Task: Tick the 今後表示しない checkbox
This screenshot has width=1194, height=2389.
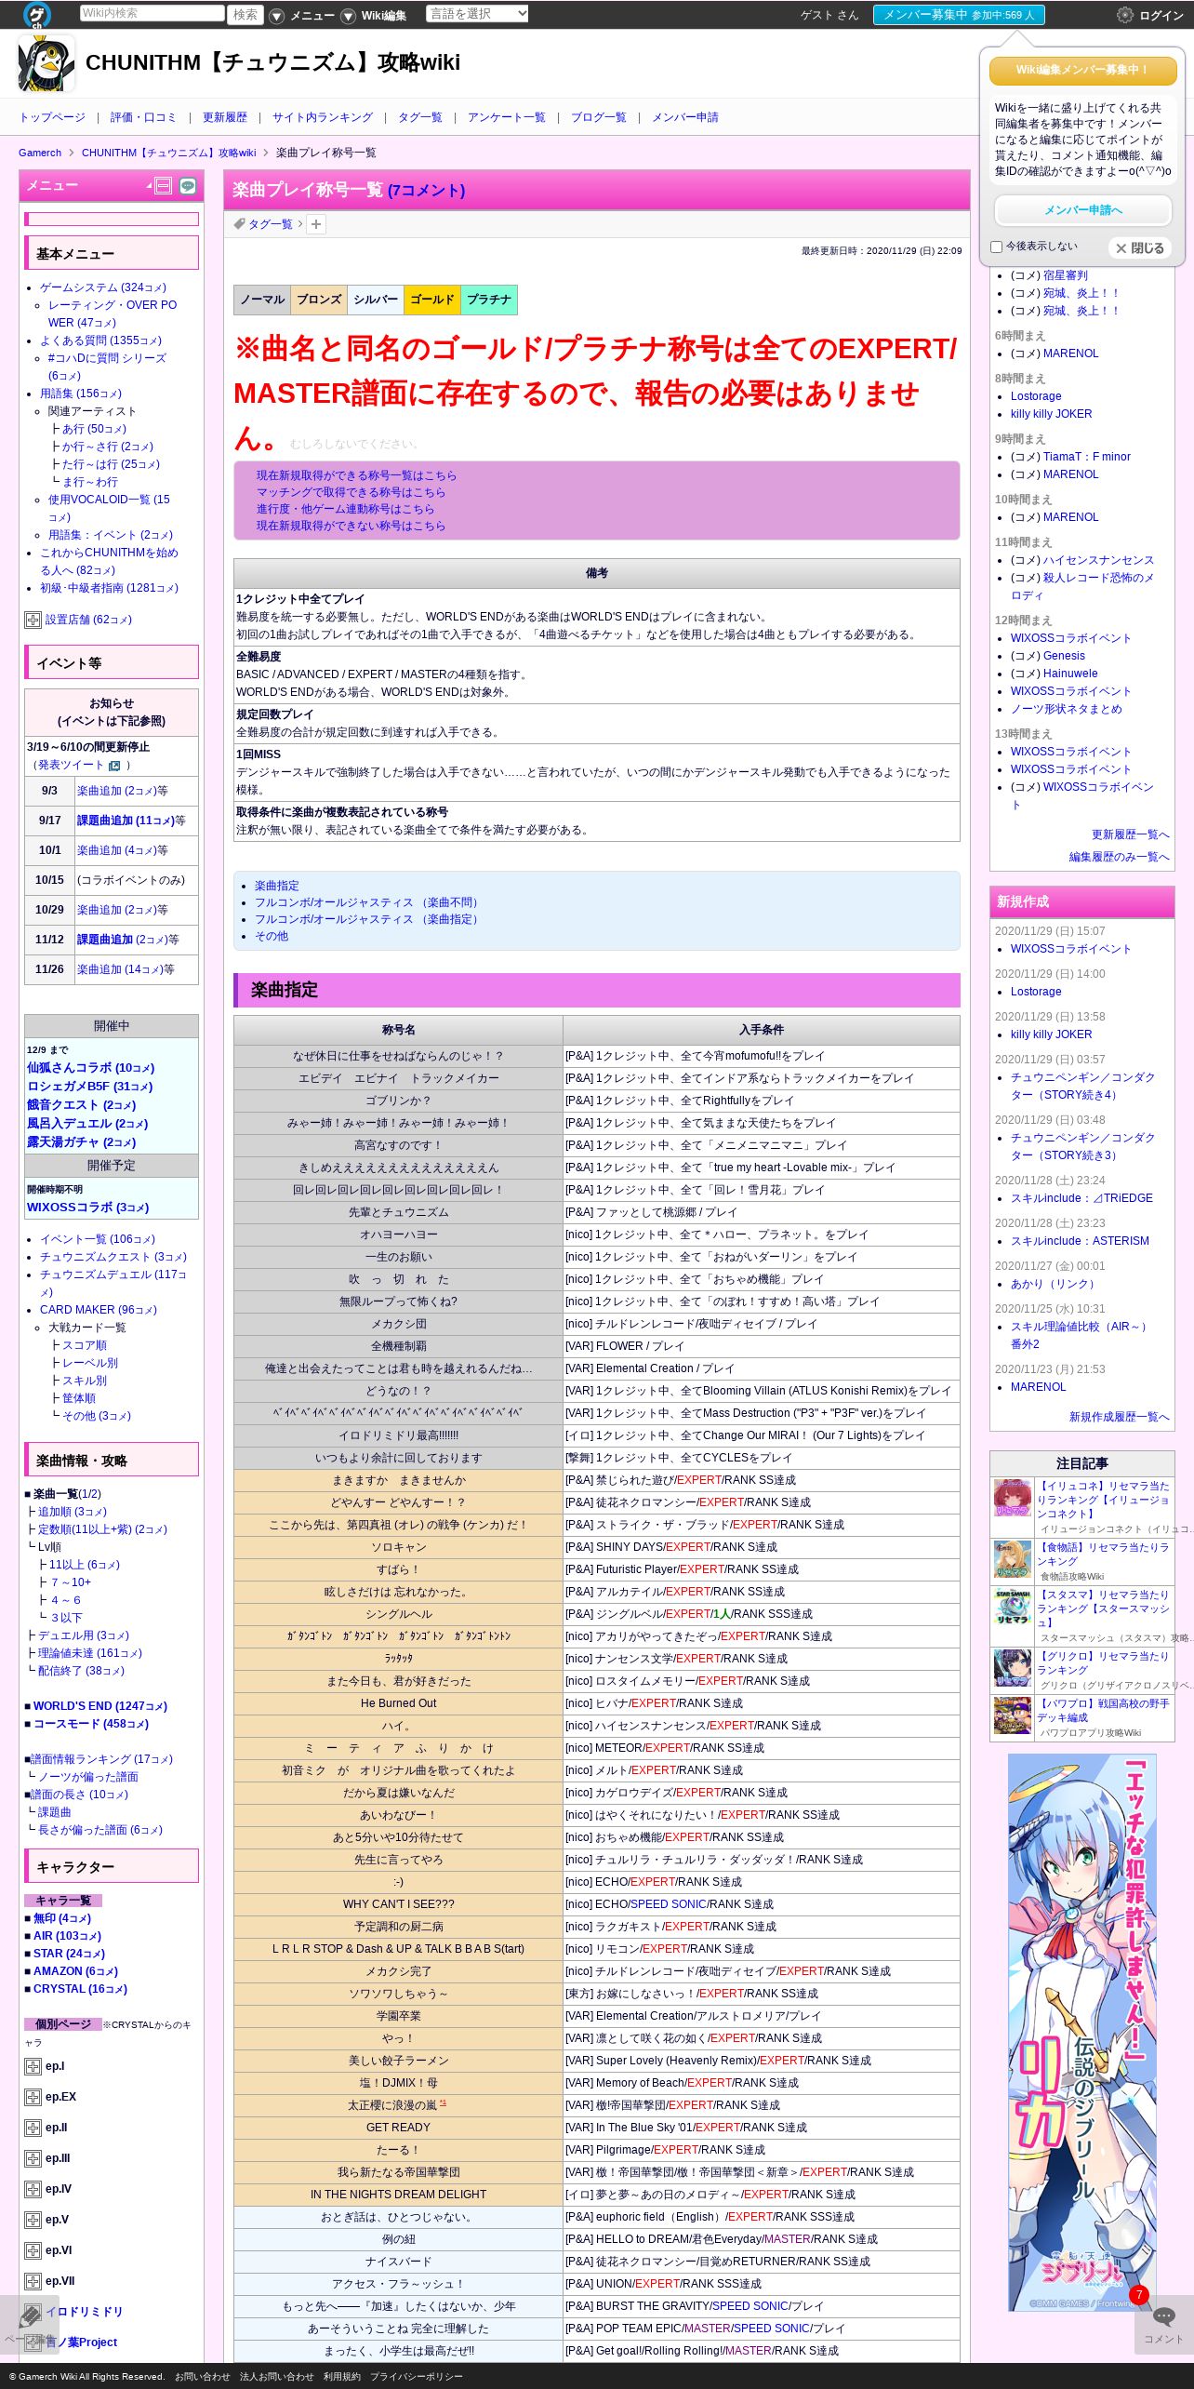Action: pos(997,247)
